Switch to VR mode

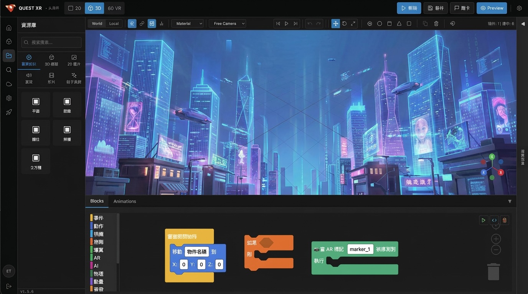click(x=114, y=8)
